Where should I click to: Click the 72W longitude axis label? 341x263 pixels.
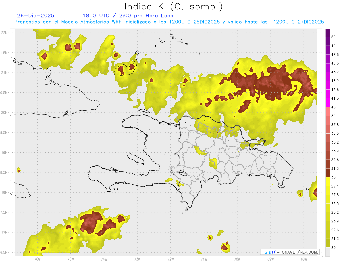170,259
